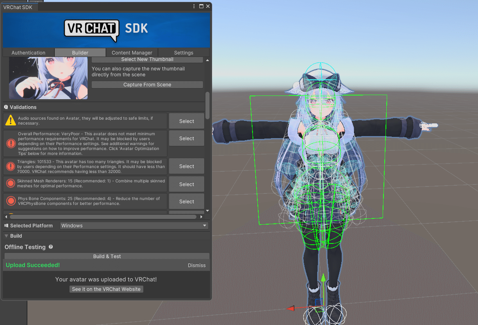Screen dimensions: 478x325
Task: Click the horizontal scrollbar thumb
Action: point(103,217)
